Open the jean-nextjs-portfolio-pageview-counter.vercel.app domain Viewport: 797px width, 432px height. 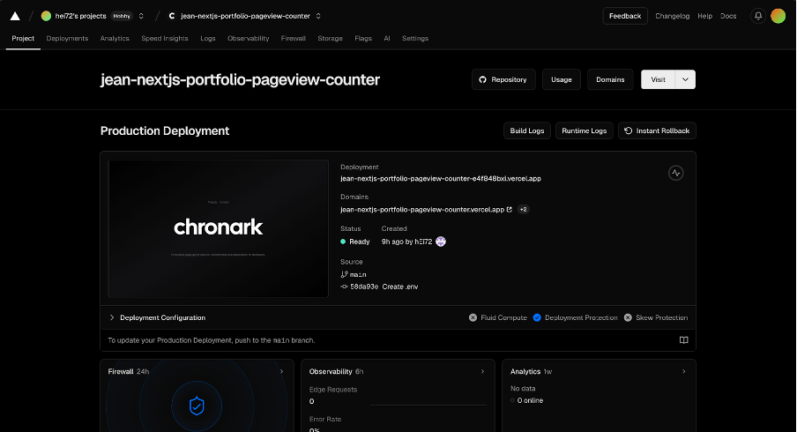click(x=422, y=210)
